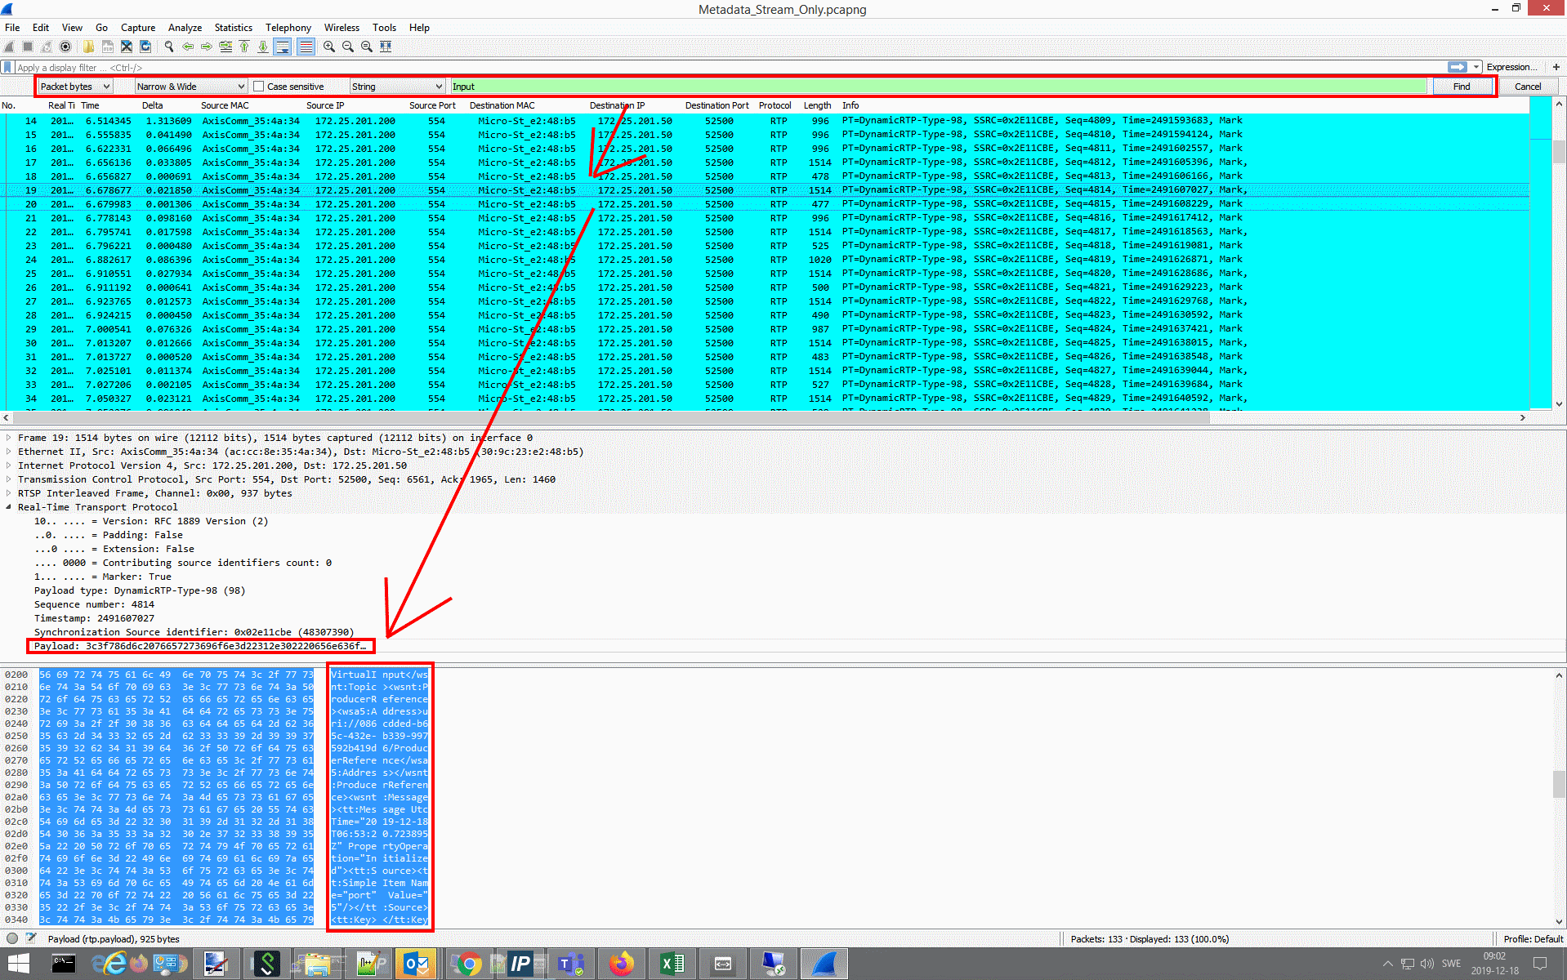Open capture options gear icon

(x=65, y=47)
